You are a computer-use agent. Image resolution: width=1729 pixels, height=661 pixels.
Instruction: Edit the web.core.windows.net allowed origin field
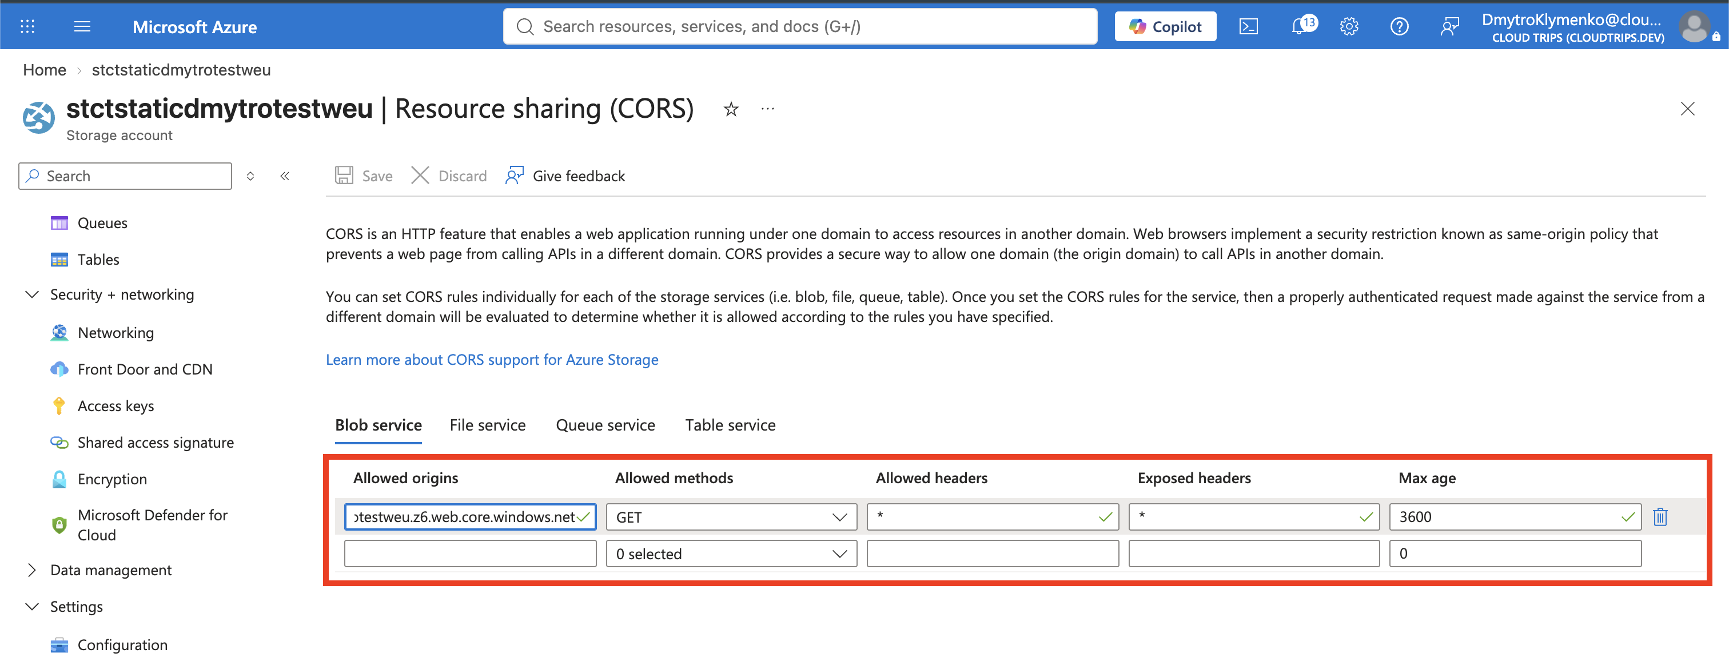point(470,517)
